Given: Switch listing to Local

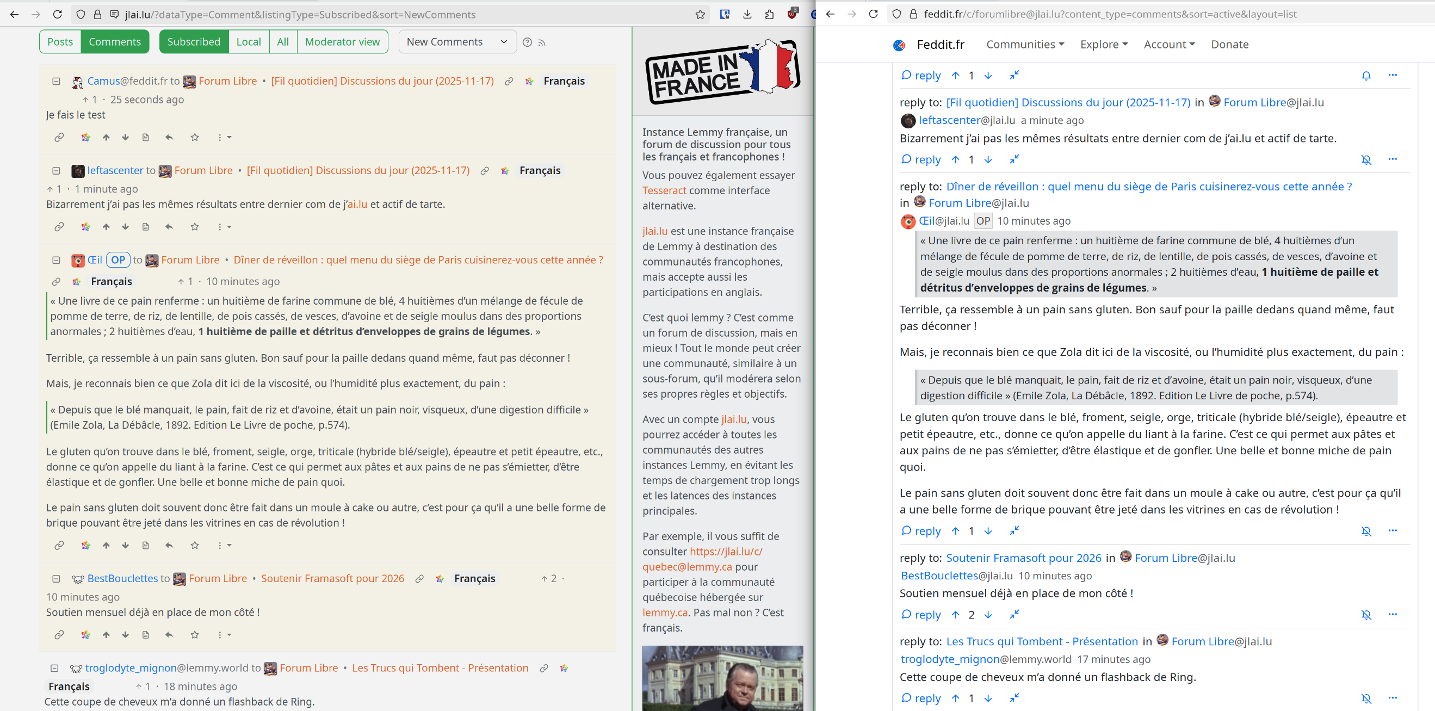Looking at the screenshot, I should (249, 42).
